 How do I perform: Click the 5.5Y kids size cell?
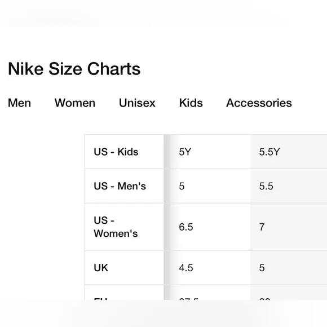tap(289, 152)
